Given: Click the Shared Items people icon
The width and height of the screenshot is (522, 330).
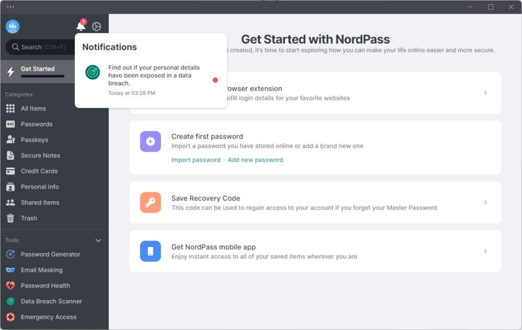Looking at the screenshot, I should tap(10, 202).
